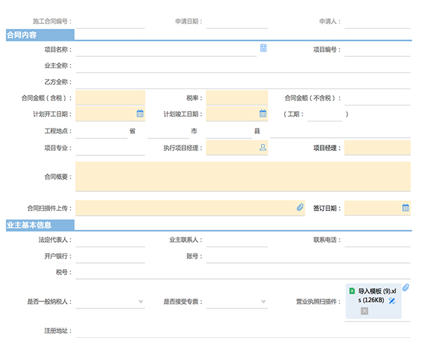Screen dimensions: 422x338
Task: Open the calendar for 签订日期
Action: click(x=406, y=207)
